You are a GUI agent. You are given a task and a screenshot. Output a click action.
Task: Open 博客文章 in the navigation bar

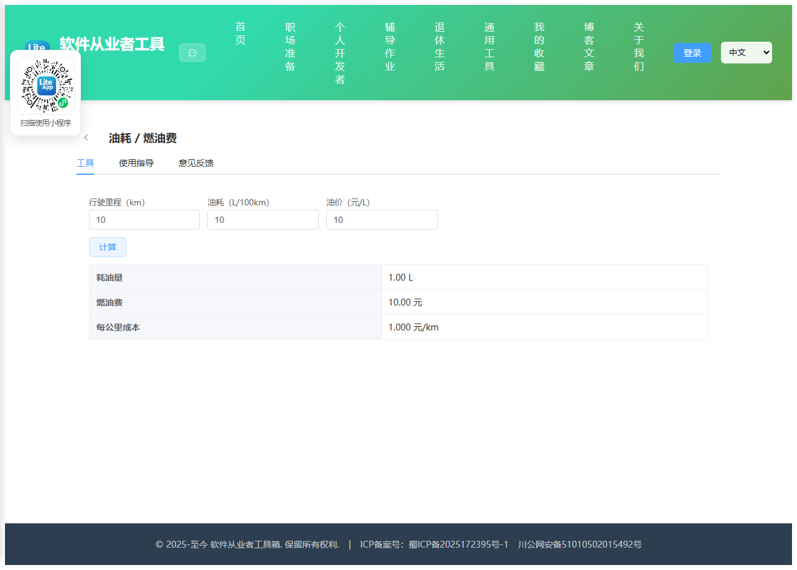tap(589, 47)
